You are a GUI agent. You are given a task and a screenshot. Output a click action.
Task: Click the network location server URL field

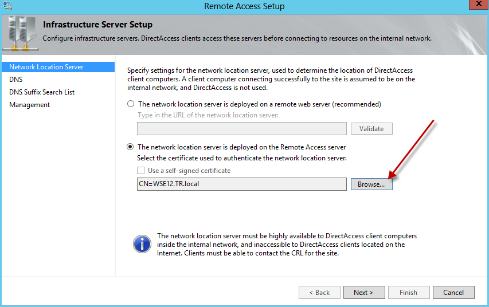coord(242,128)
